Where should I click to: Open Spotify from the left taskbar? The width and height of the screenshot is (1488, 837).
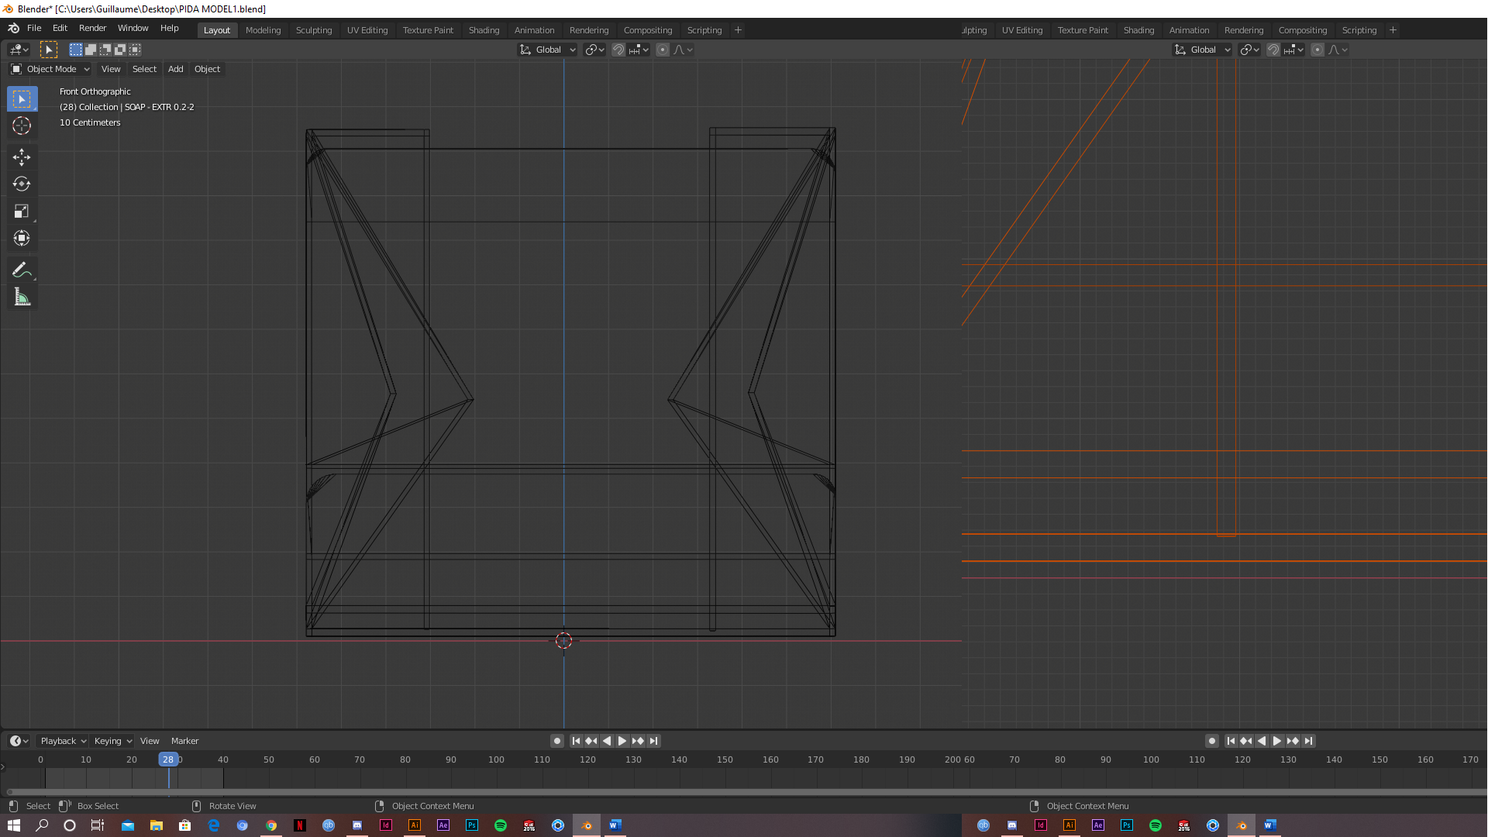[501, 825]
